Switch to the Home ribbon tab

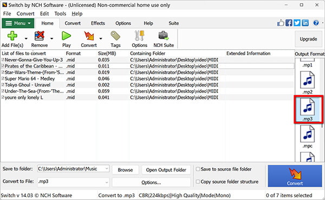point(48,23)
